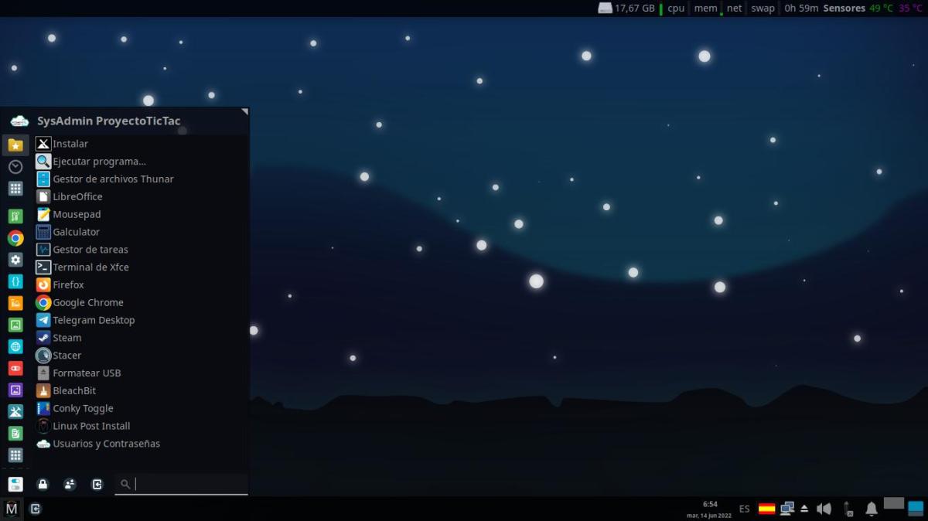Image resolution: width=928 pixels, height=521 pixels.
Task: Switch keyboard layout via Spanish flag
Action: click(x=766, y=509)
